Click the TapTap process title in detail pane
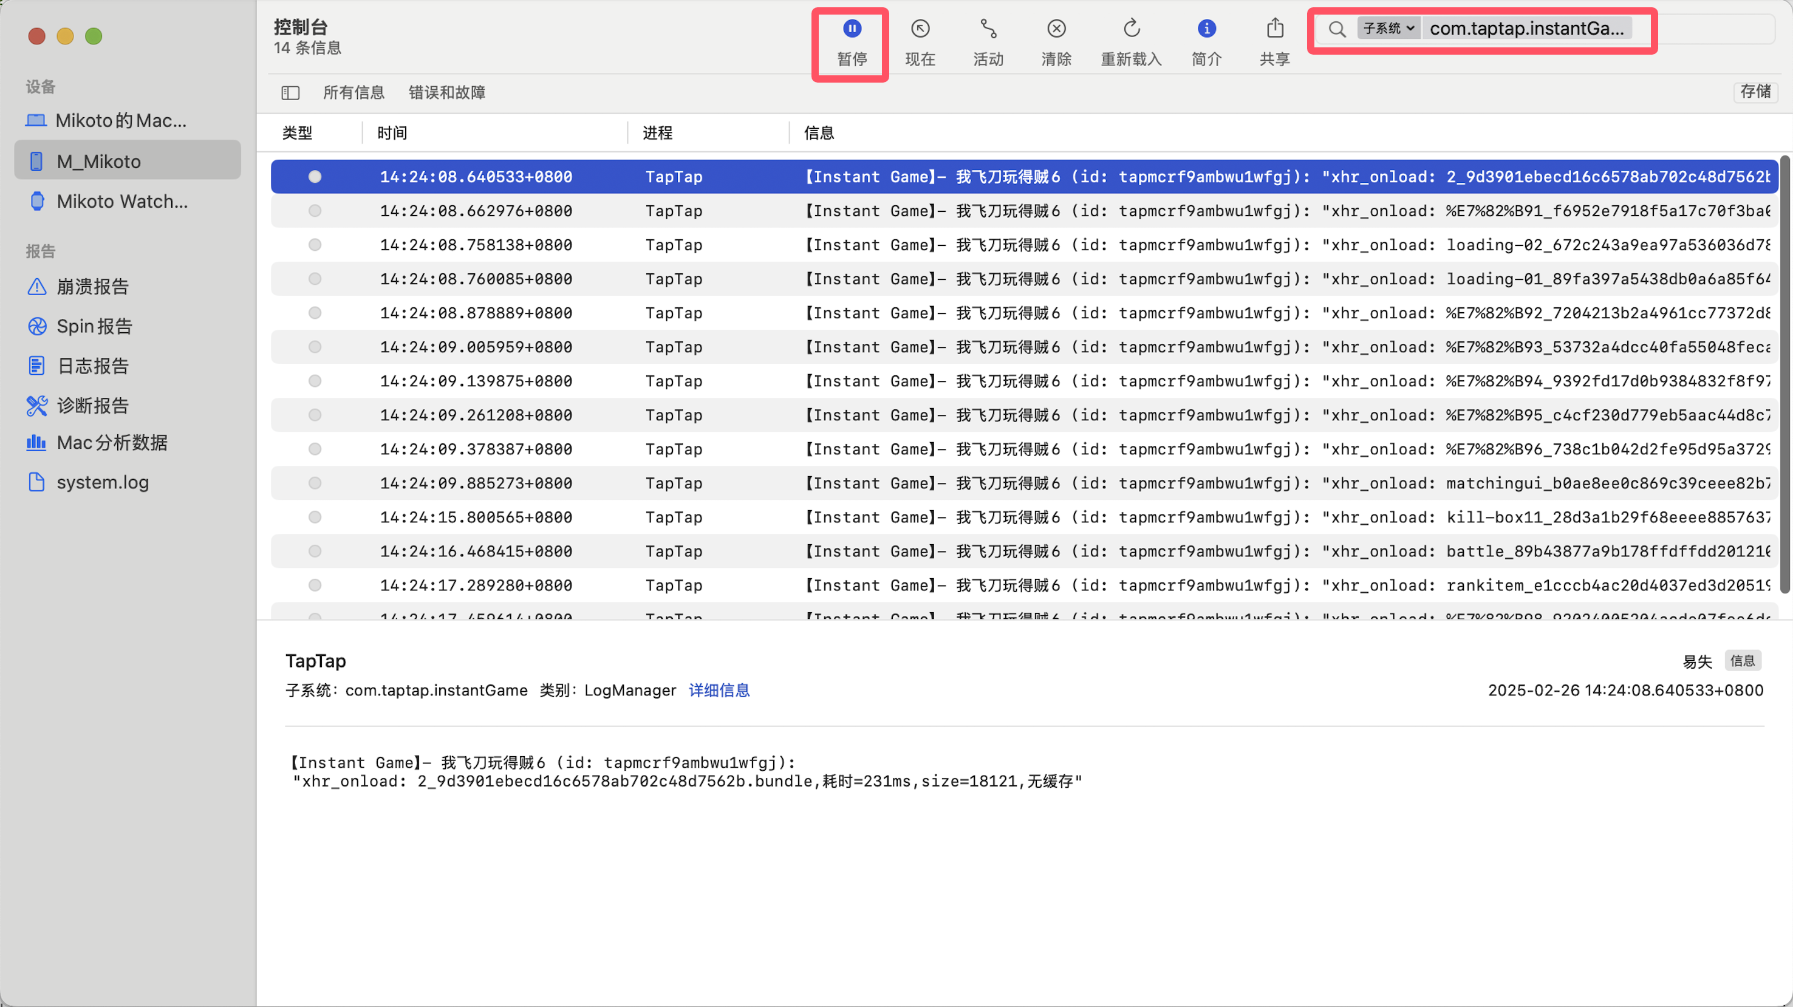This screenshot has width=1793, height=1007. pos(315,660)
